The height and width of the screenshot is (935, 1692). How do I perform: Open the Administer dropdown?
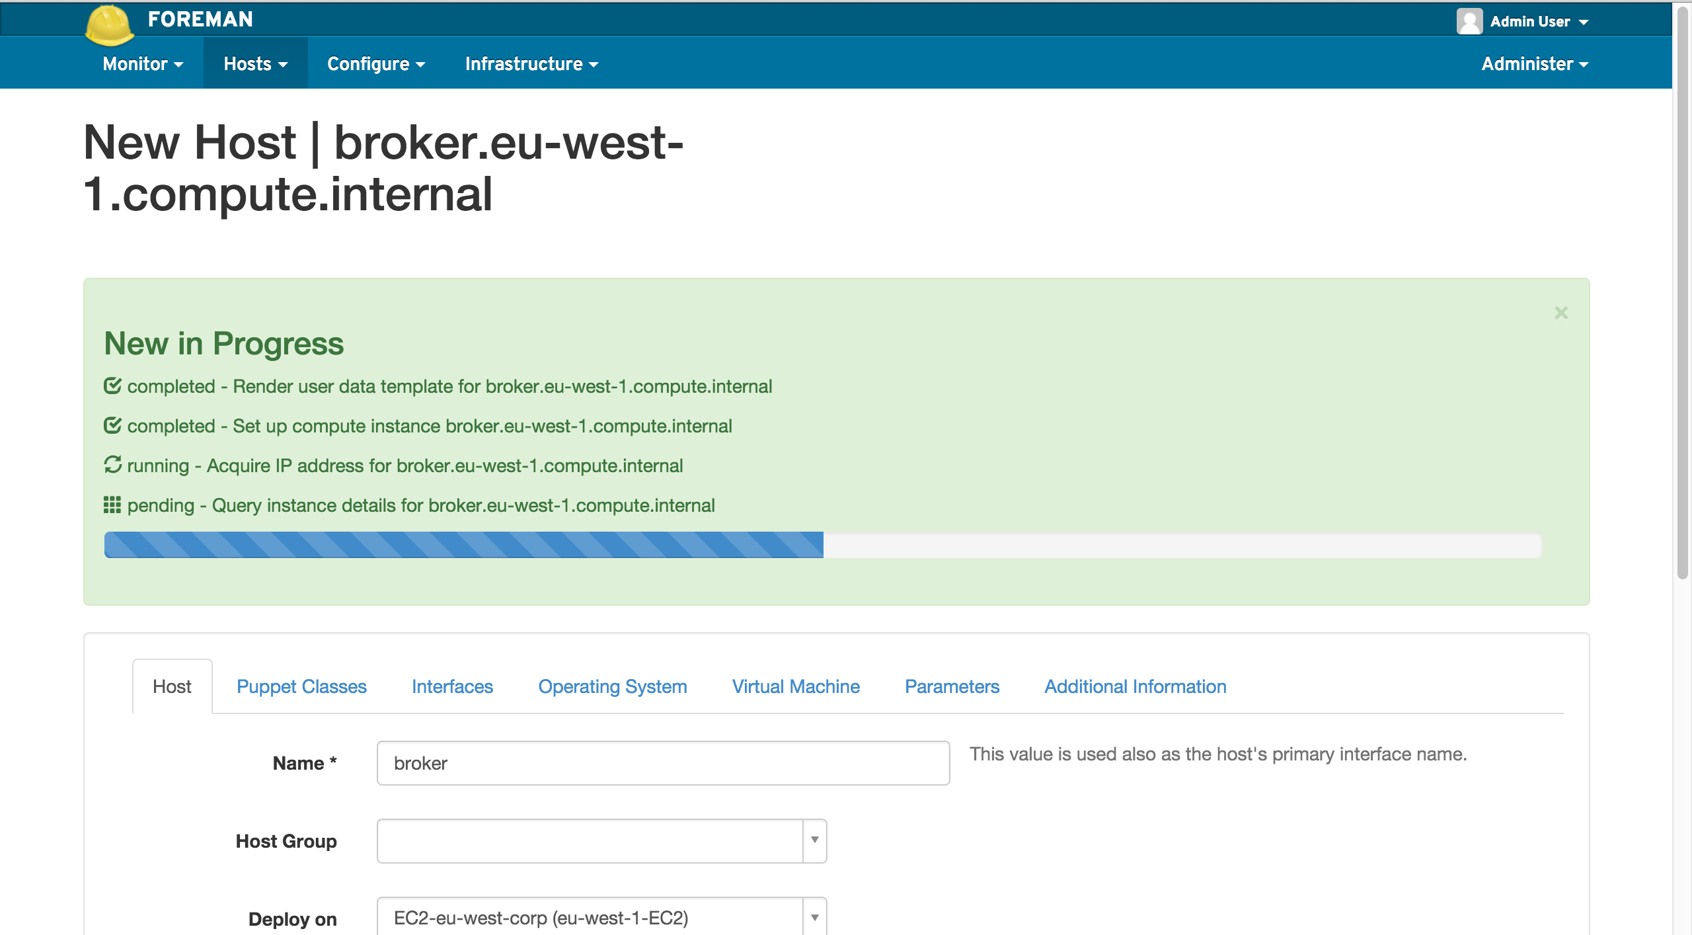tap(1534, 63)
